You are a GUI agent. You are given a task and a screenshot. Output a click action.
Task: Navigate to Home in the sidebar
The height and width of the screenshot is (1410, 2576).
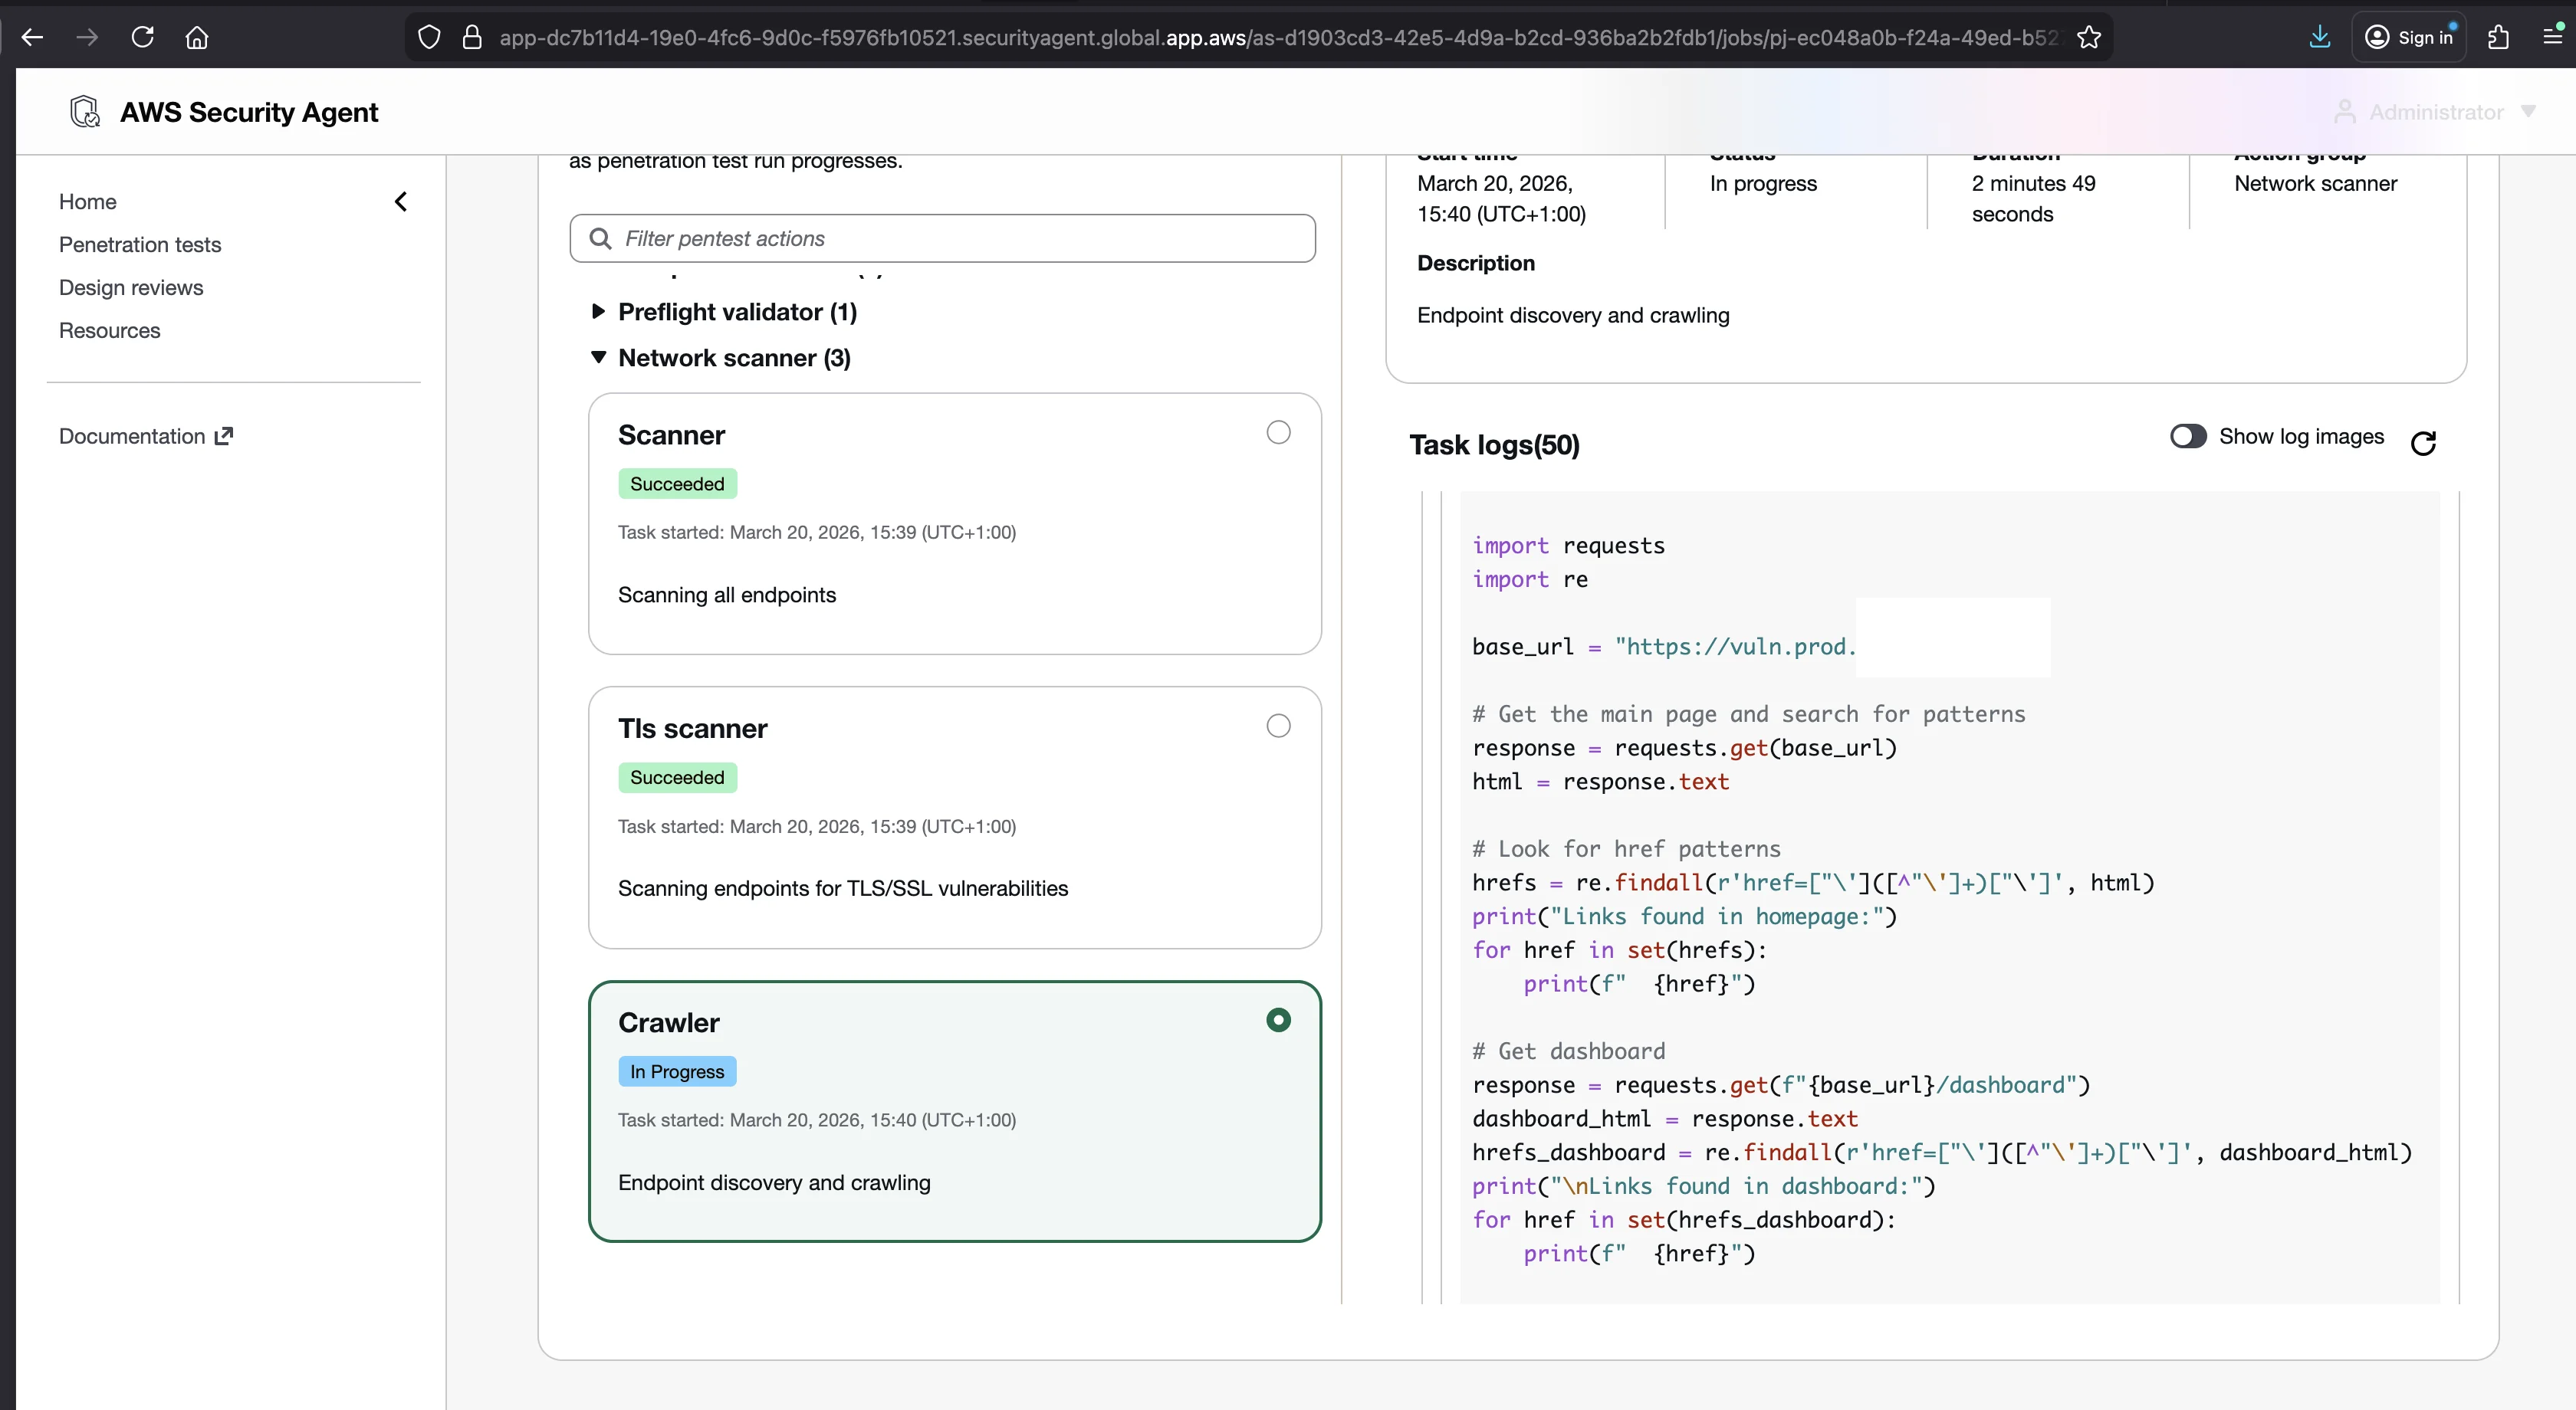[88, 202]
